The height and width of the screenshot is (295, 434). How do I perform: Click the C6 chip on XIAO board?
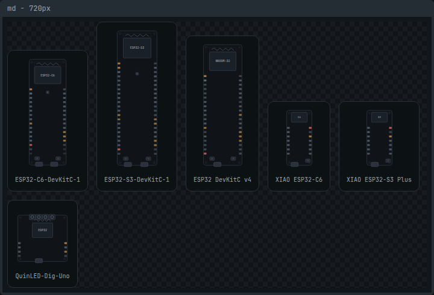click(299, 117)
